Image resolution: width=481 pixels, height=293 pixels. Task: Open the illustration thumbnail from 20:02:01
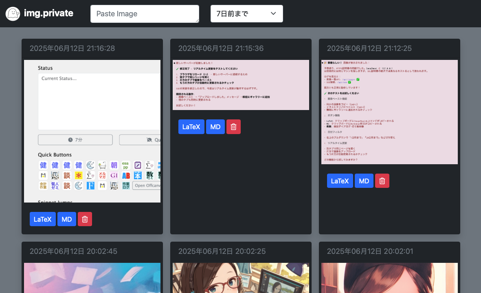pos(389,278)
